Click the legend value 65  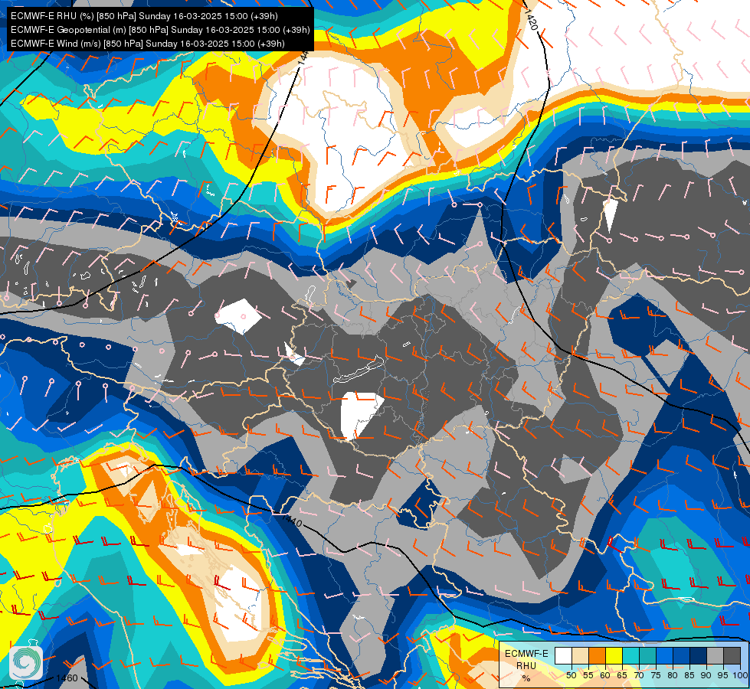[x=622, y=675]
